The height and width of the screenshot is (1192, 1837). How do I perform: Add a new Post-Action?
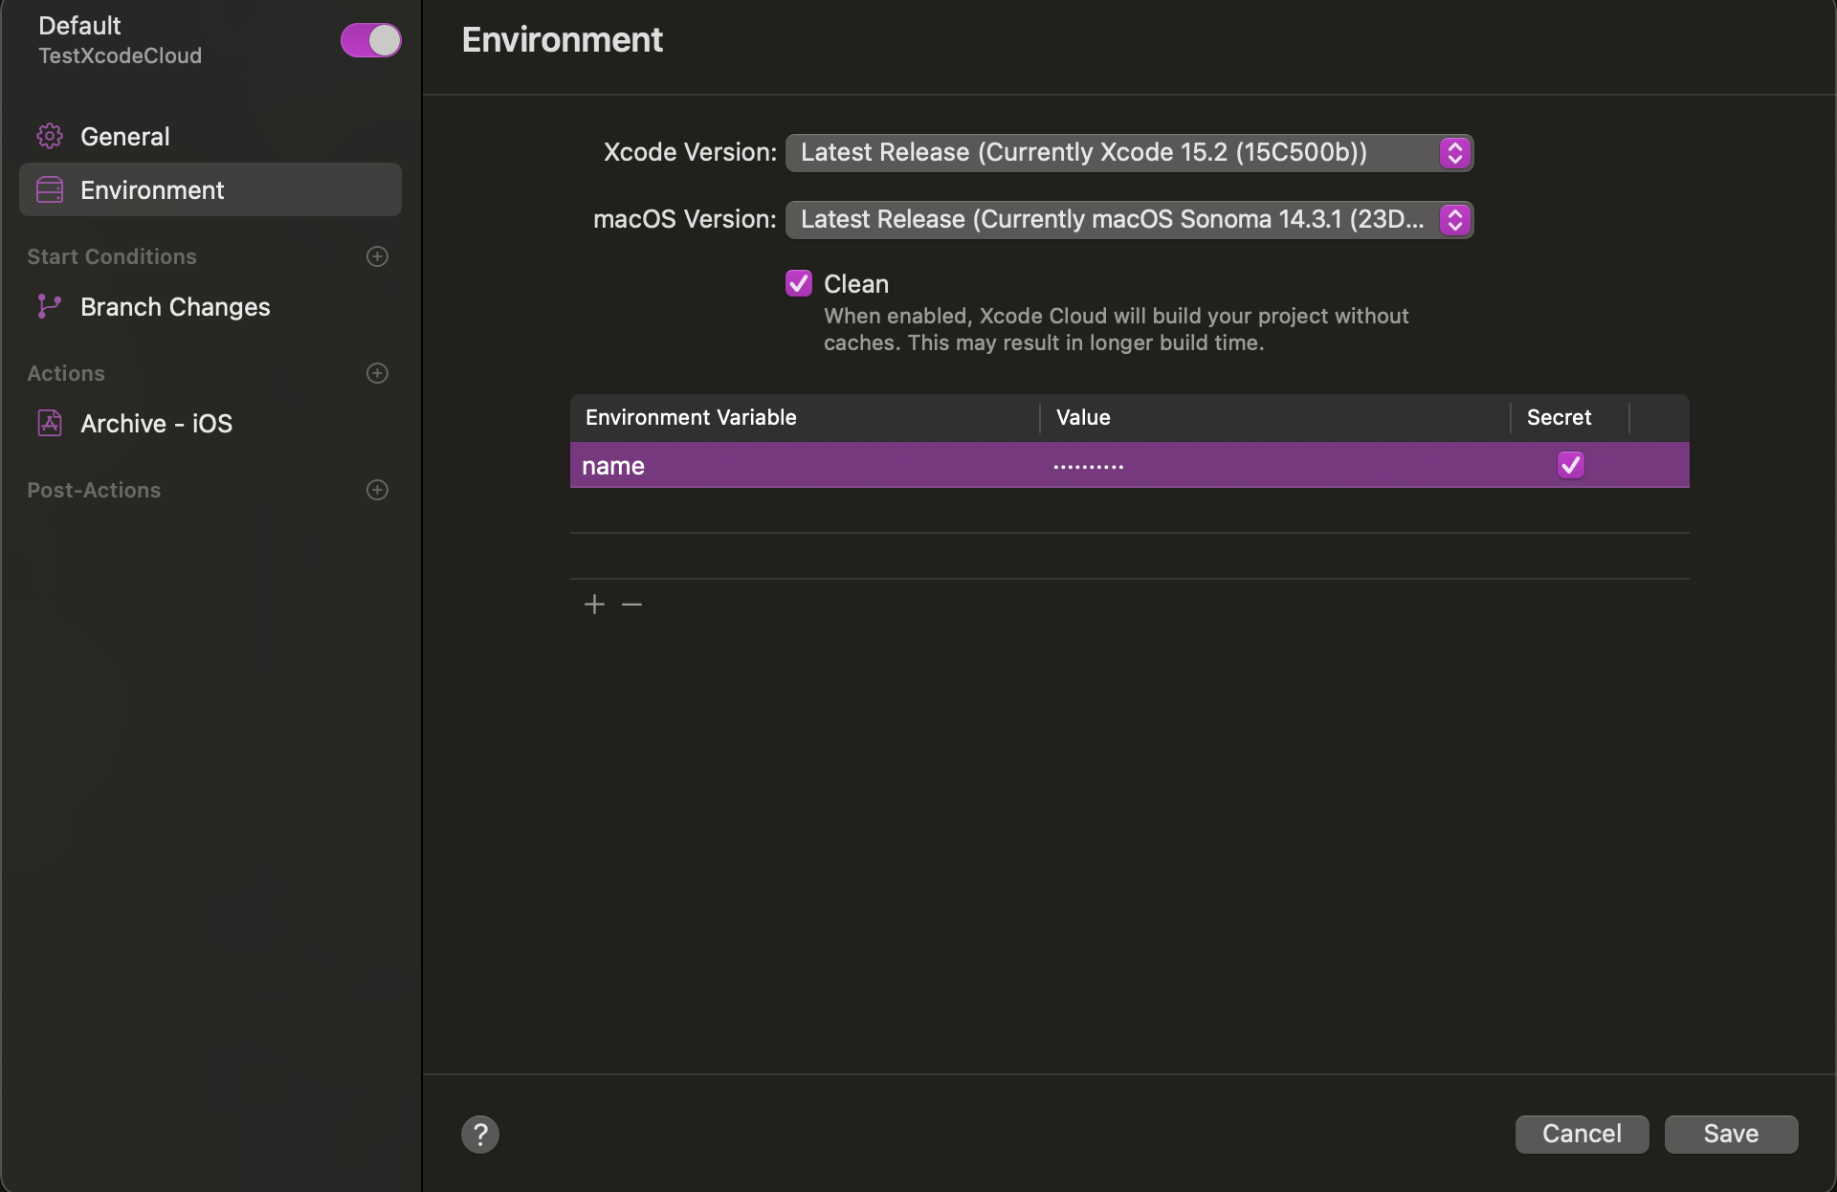pos(378,490)
